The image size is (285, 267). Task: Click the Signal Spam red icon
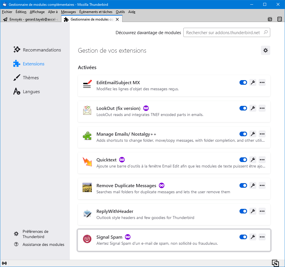[87, 239]
